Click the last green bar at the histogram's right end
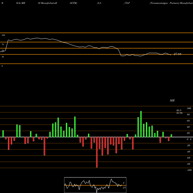The height and width of the screenshot is (193, 193). 171,136
